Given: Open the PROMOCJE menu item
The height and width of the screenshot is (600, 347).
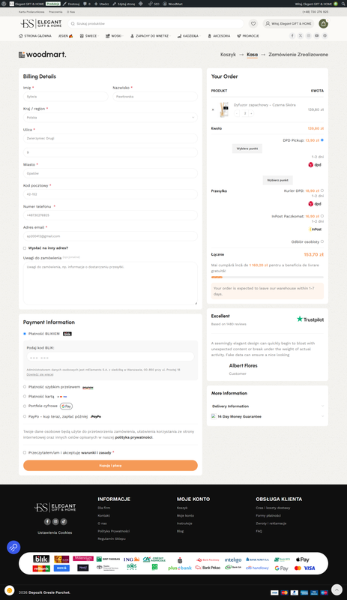Looking at the screenshot, I should [248, 35].
